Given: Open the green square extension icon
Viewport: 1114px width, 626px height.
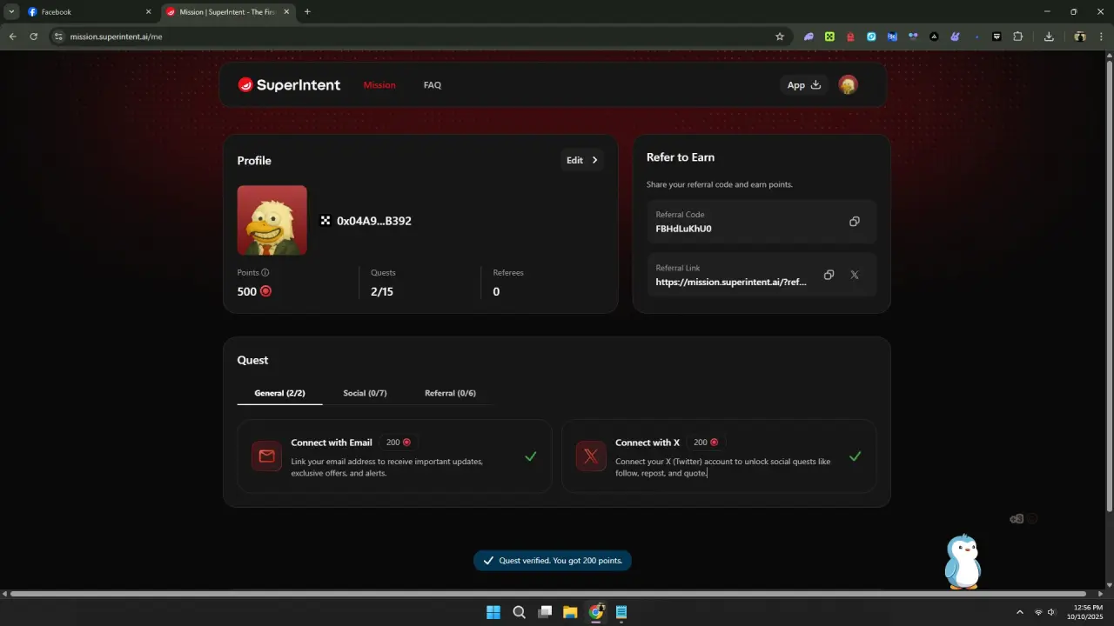Looking at the screenshot, I should (x=829, y=37).
